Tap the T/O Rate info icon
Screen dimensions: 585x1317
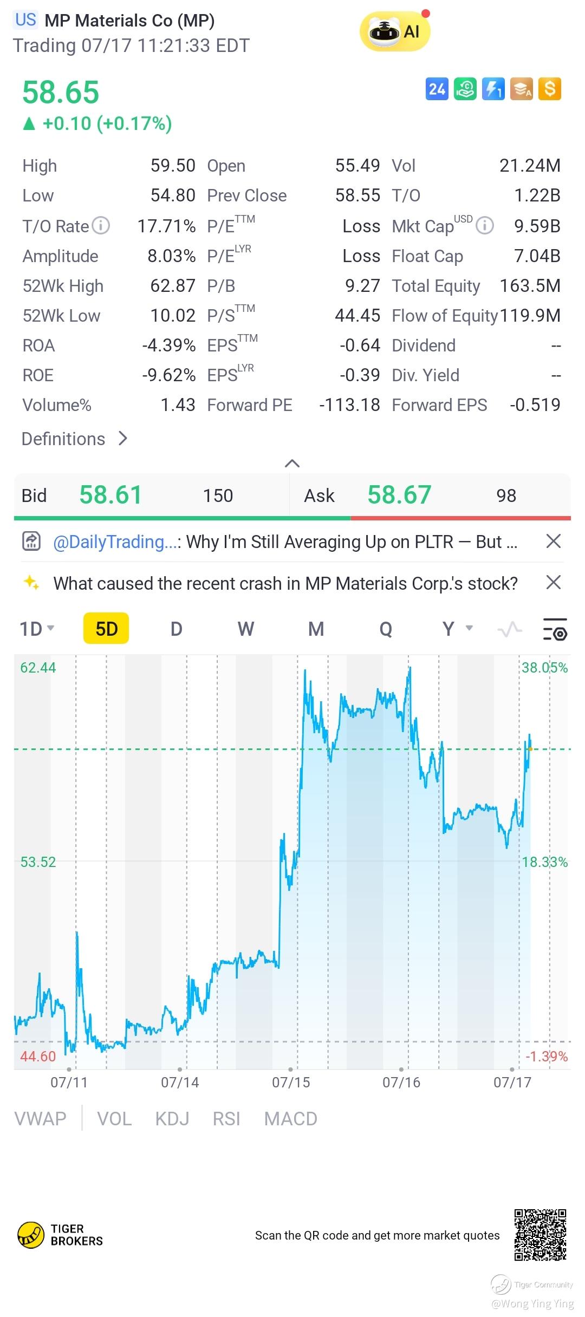point(101,225)
